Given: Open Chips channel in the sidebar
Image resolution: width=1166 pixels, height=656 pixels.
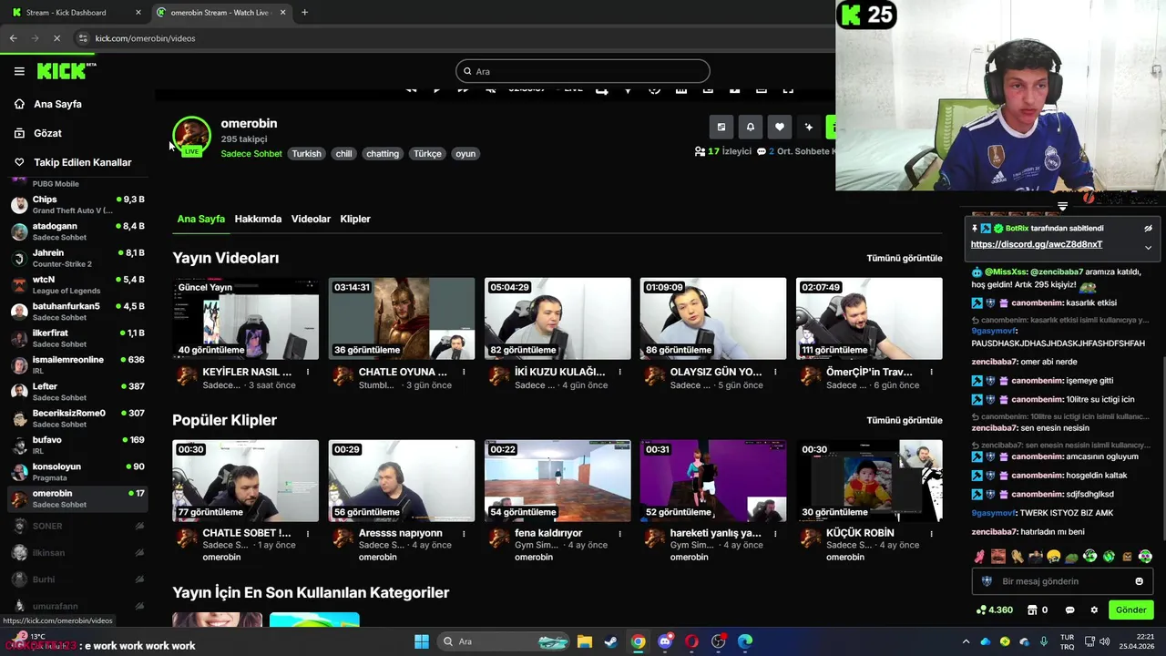Looking at the screenshot, I should point(77,204).
